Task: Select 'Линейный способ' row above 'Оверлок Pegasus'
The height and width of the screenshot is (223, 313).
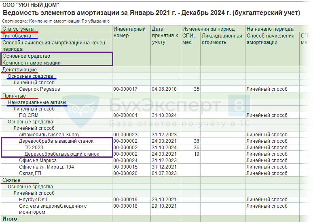Action: pos(57,82)
